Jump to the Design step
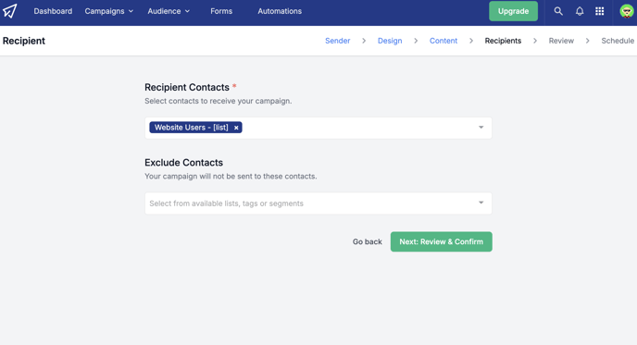The image size is (637, 345). click(x=390, y=41)
